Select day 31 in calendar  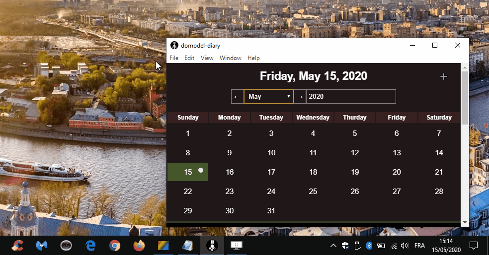pyautogui.click(x=271, y=210)
